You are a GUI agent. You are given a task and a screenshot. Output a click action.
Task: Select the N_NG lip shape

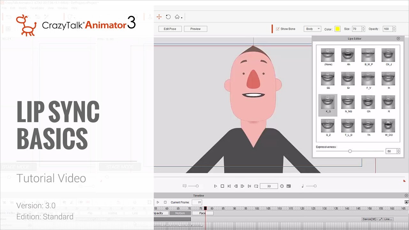(348, 104)
